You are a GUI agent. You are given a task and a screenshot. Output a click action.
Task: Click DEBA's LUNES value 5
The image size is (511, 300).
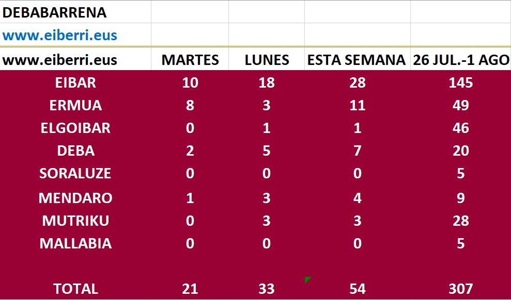267,151
